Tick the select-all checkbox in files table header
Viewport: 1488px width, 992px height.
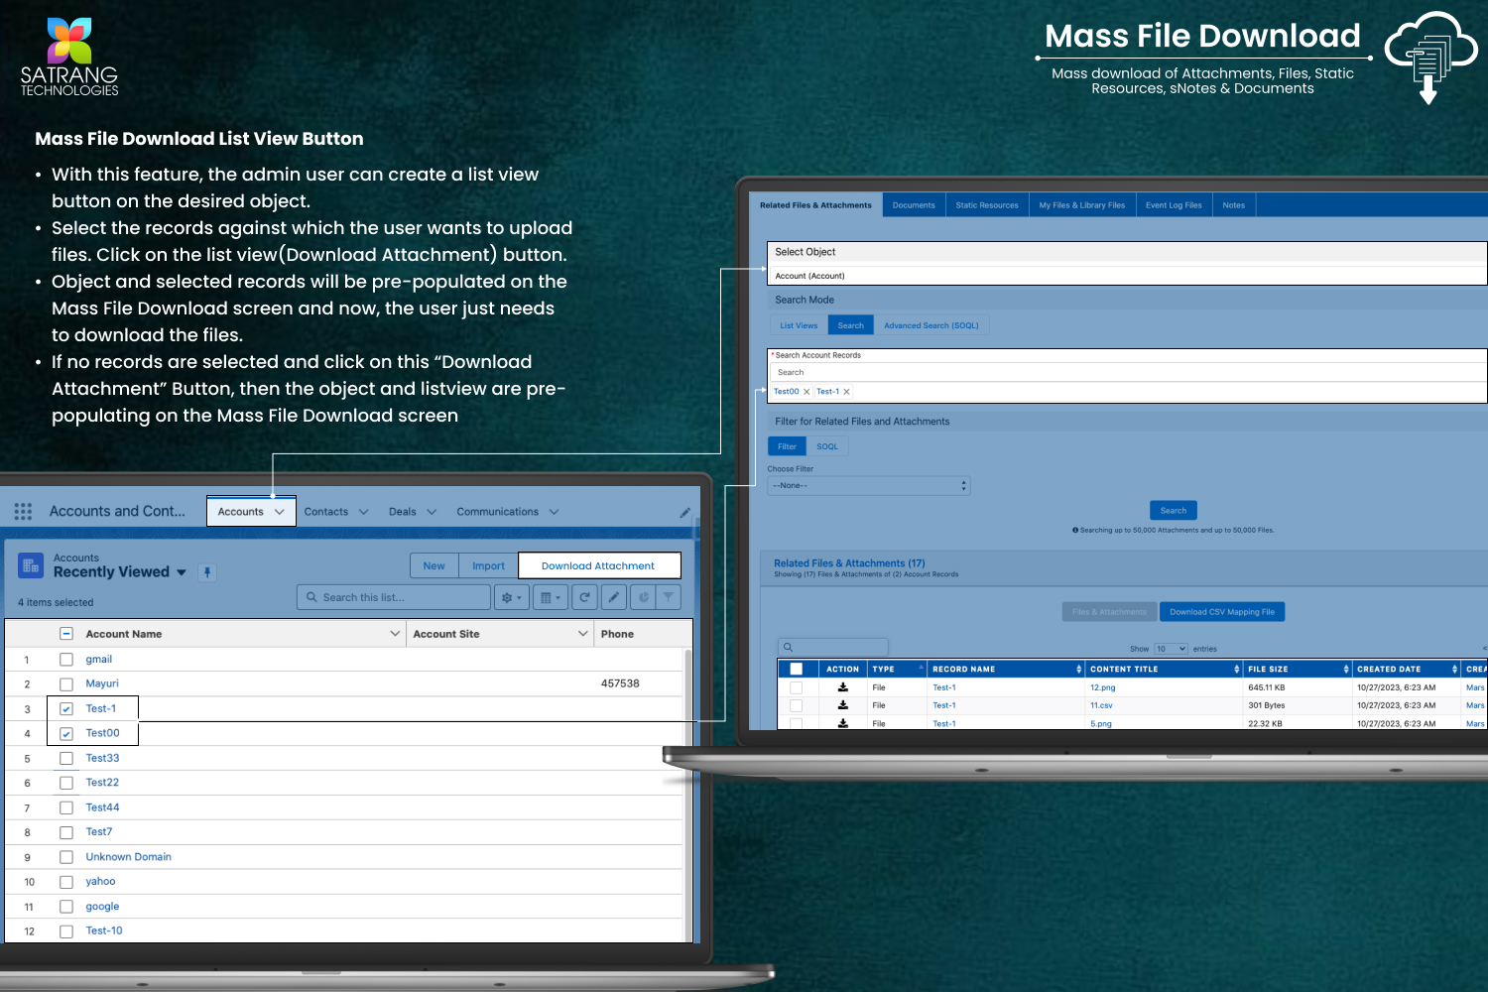click(x=796, y=669)
